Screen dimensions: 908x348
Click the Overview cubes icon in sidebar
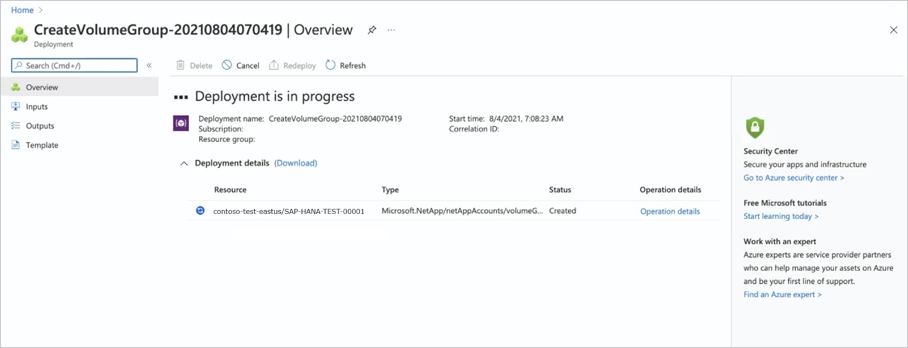16,87
